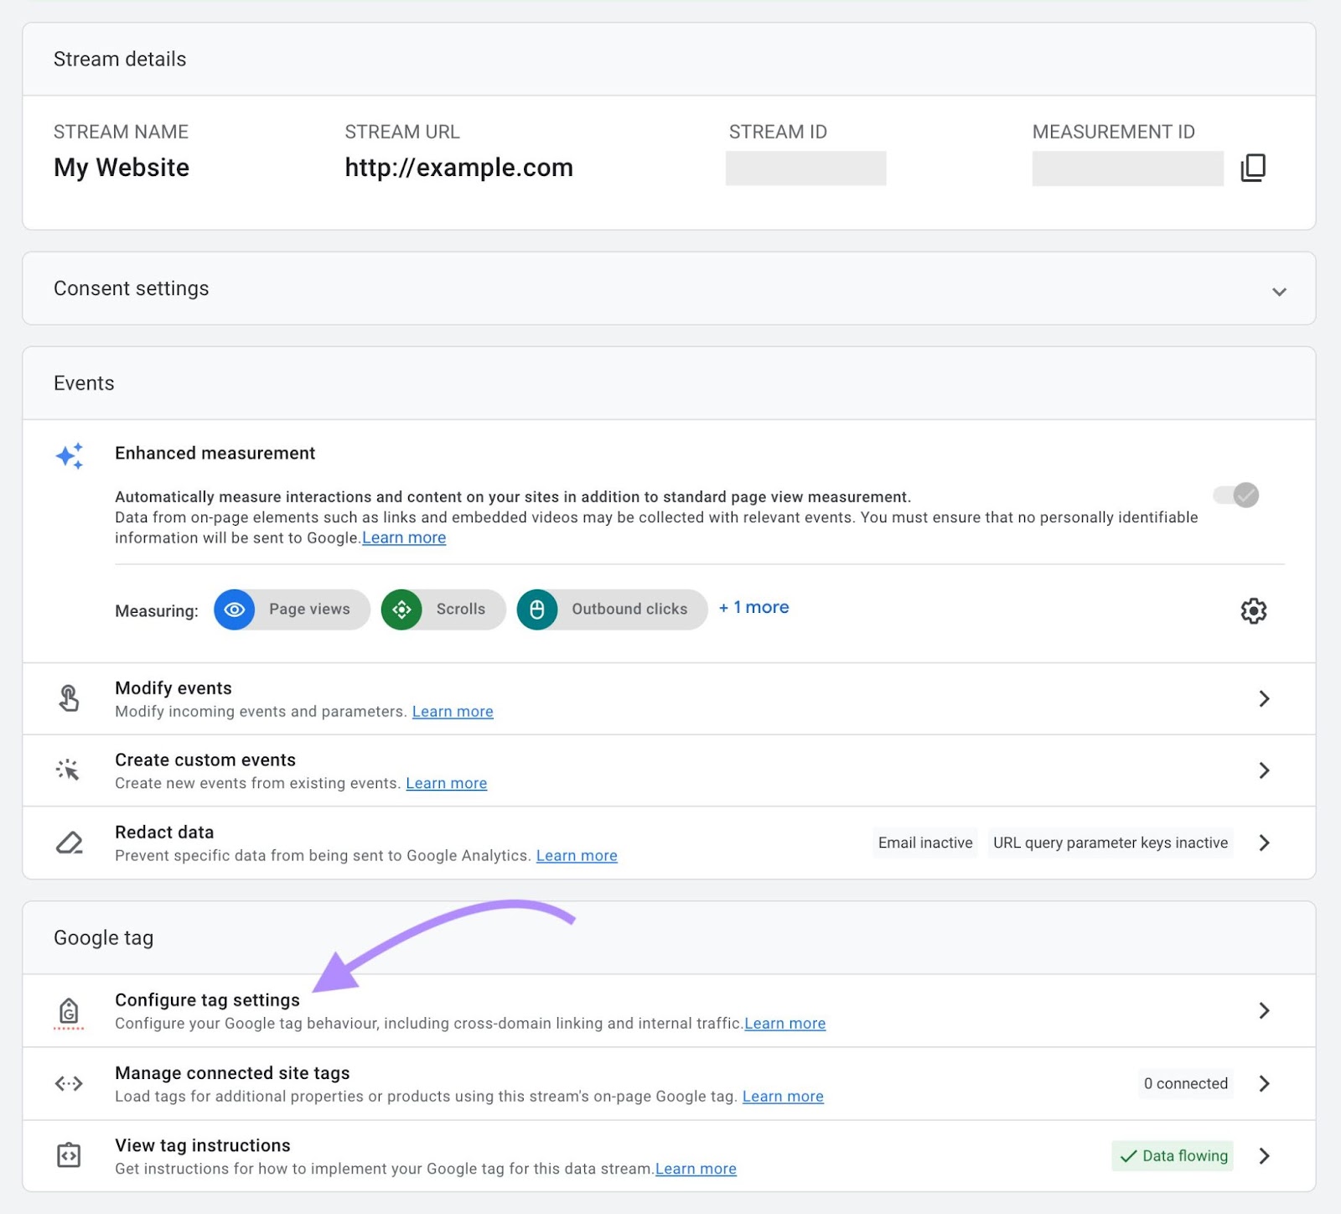Click the View tag instructions code icon
Screen dimensions: 1341x1214
(x=69, y=1155)
